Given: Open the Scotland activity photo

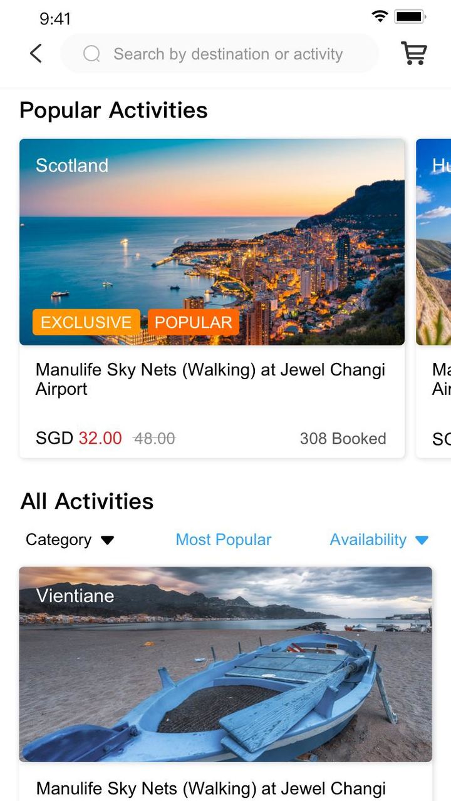Looking at the screenshot, I should [212, 242].
